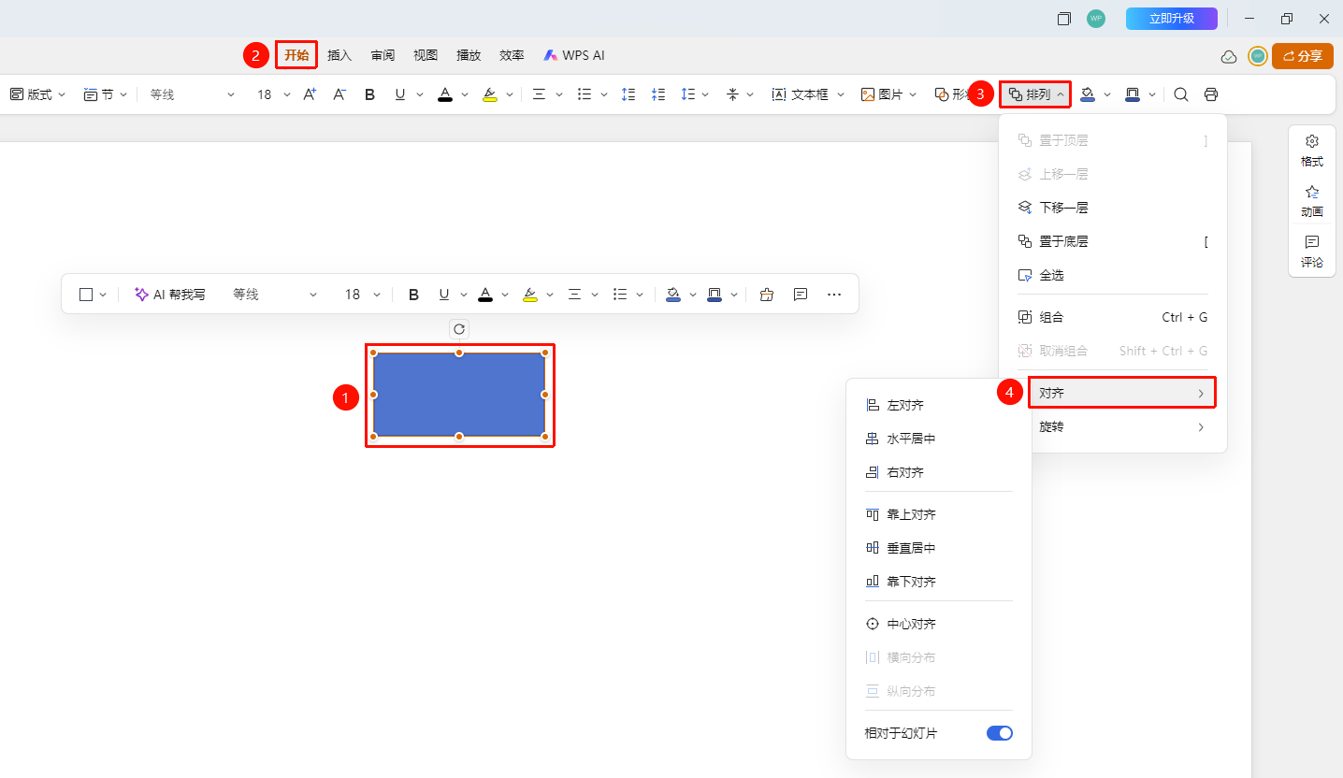The height and width of the screenshot is (778, 1343).
Task: Click the increase font size icon
Action: click(310, 94)
